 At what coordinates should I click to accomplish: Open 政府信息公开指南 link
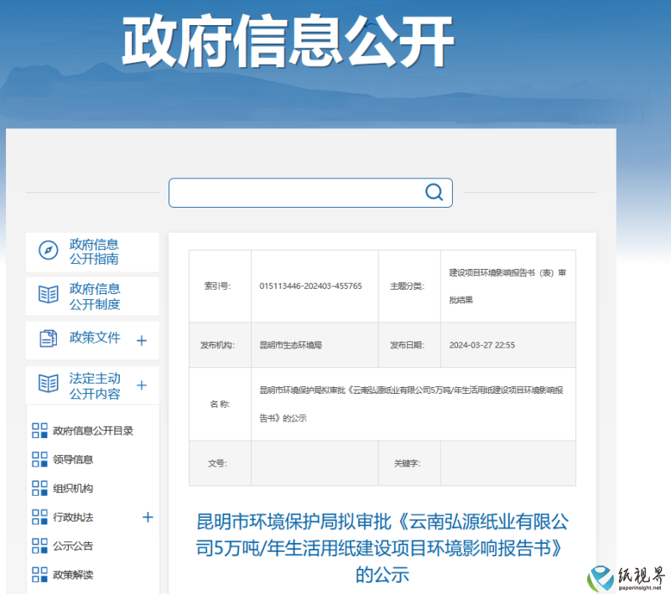(x=94, y=251)
